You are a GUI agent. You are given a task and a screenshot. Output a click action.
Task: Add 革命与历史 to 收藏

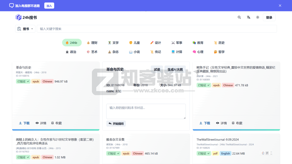[x=56, y=123]
